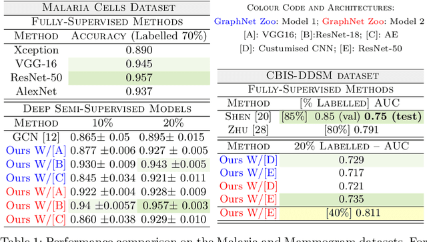
Task: Click the red "GraphNet Zoo" Model 2 text
Action: 353,21
